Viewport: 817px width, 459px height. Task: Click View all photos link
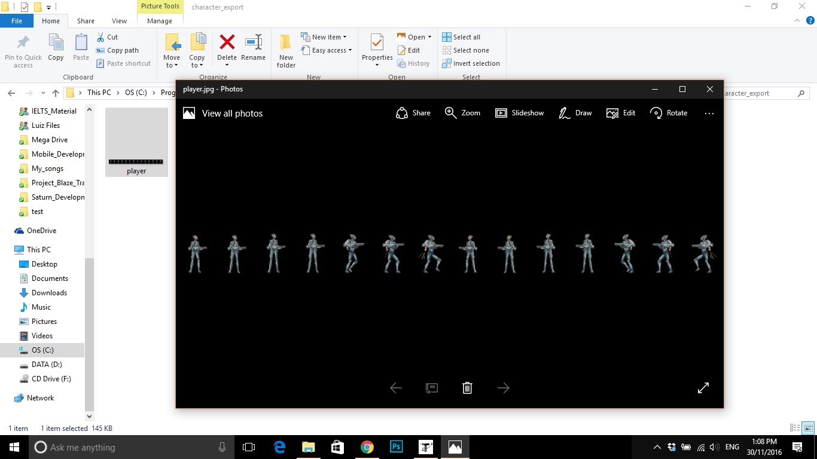232,114
